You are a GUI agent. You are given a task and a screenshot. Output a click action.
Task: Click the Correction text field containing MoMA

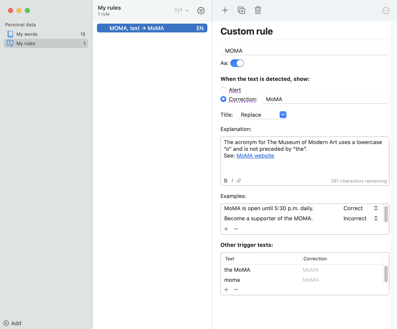pyautogui.click(x=325, y=99)
